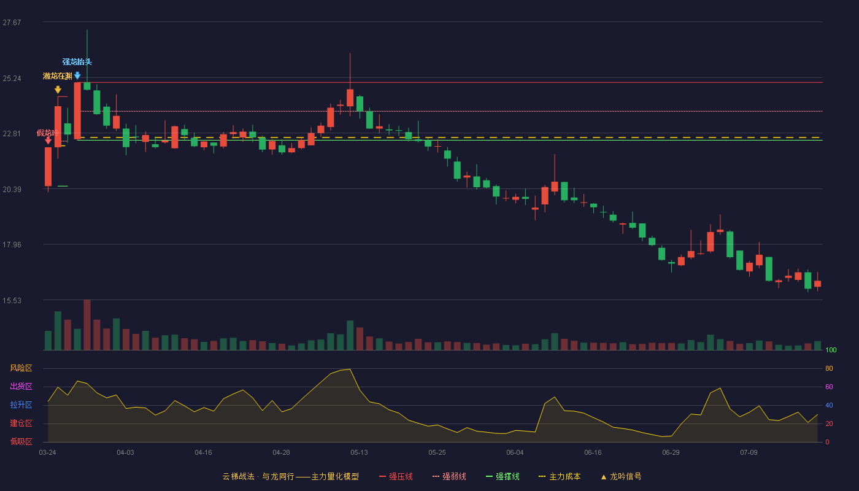859x491 pixels.
Task: Click the 05-25 date label
Action: [x=437, y=452]
